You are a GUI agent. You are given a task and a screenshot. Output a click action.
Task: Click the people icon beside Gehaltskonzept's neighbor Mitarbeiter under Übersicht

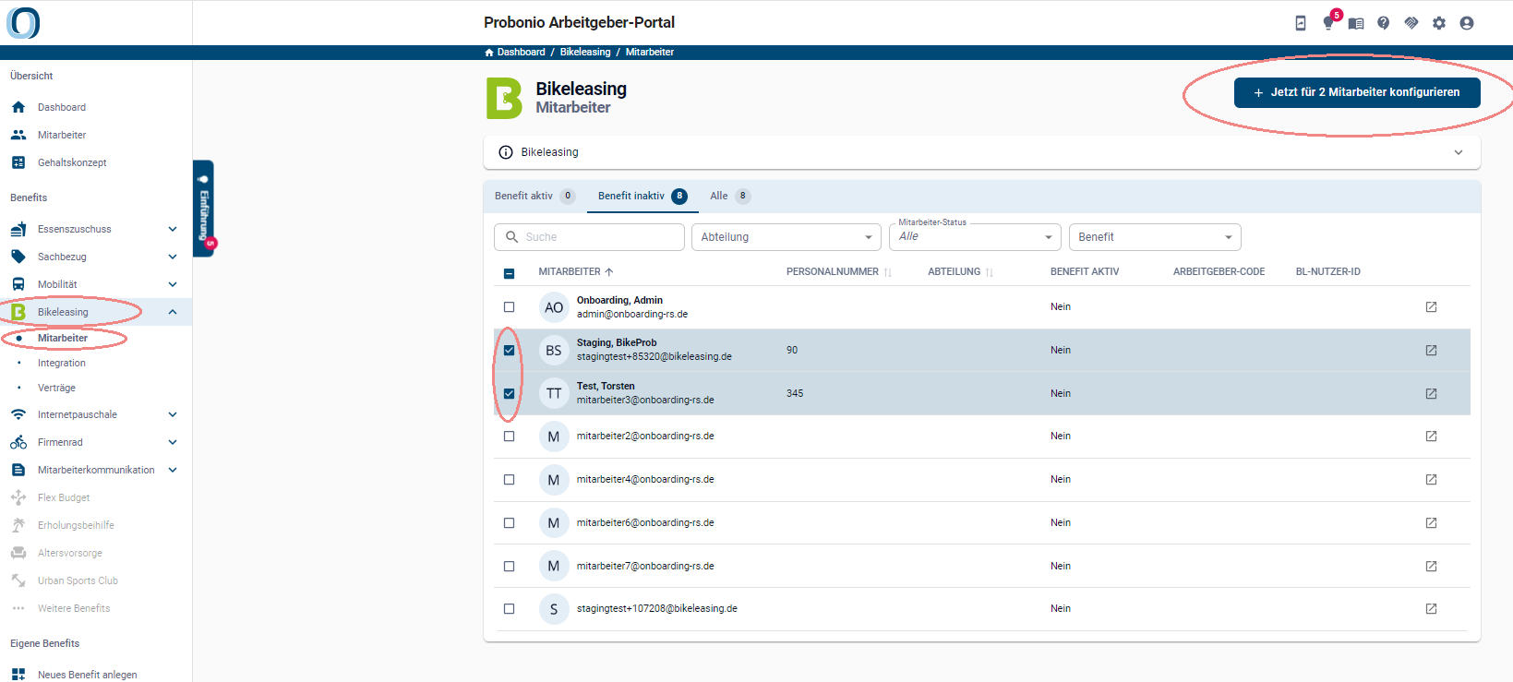pyautogui.click(x=18, y=135)
